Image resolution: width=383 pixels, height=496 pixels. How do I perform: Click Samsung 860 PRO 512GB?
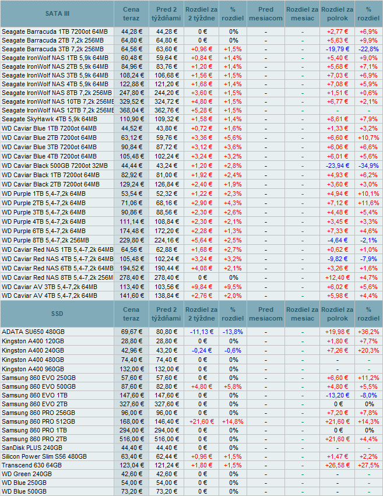(x=38, y=421)
